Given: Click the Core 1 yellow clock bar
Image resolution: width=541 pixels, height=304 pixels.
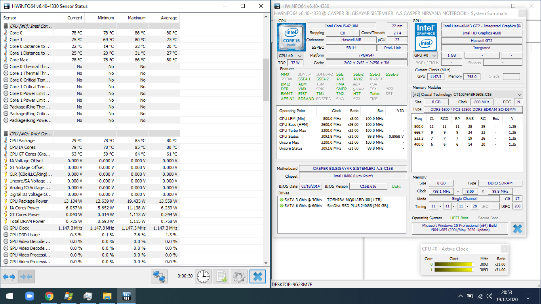Looking at the screenshot, I should (454, 270).
